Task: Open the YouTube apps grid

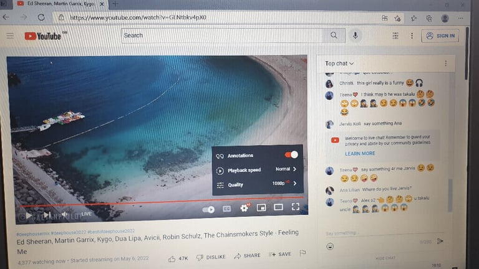Action: point(395,35)
